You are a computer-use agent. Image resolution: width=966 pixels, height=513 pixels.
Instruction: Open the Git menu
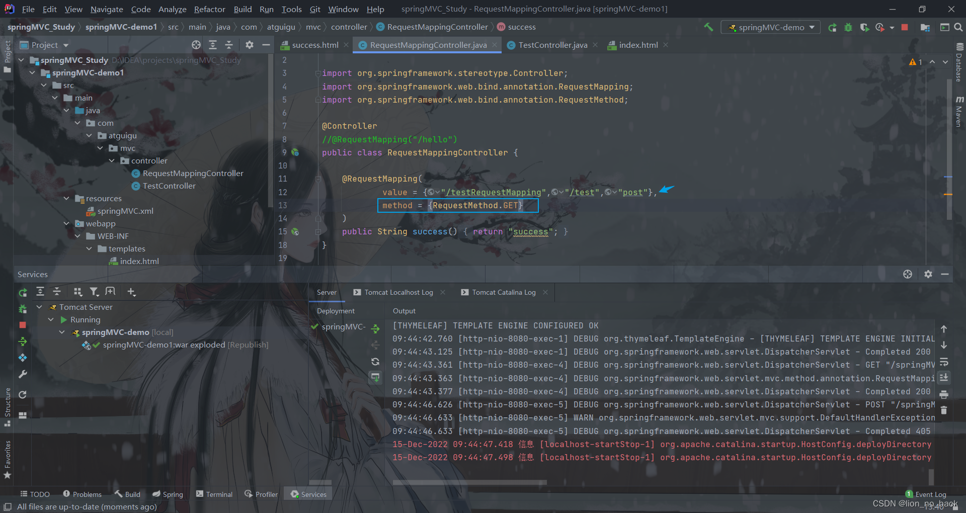[315, 9]
